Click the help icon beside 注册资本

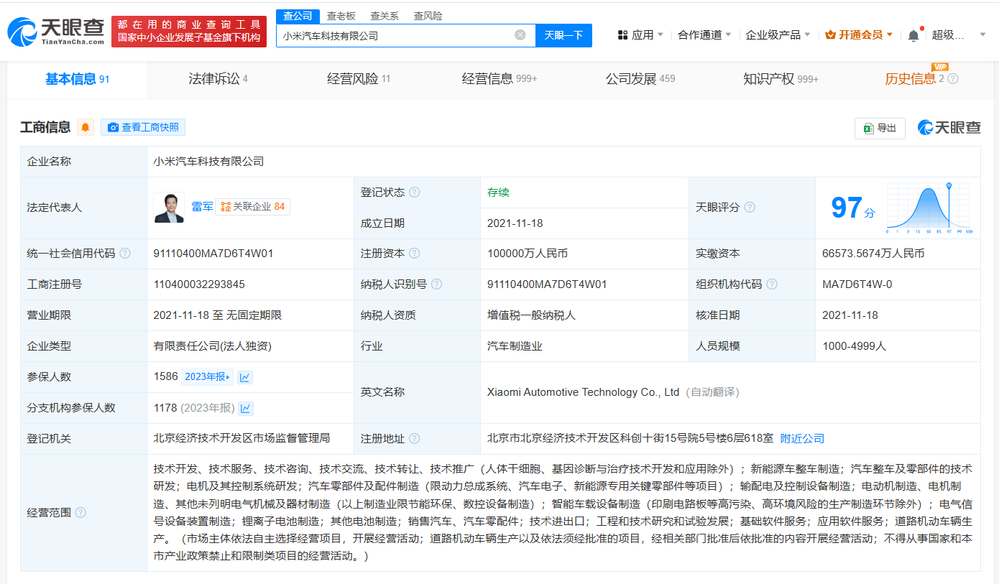pyautogui.click(x=414, y=254)
